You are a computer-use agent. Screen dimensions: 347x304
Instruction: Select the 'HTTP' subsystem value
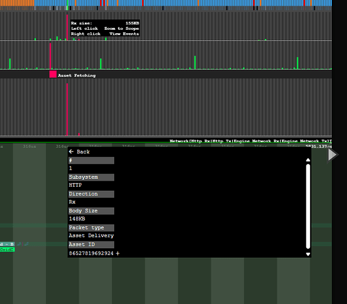75,185
